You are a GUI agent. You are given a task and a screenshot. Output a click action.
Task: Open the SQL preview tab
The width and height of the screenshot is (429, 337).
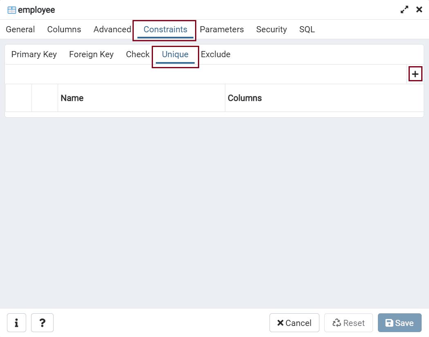pos(306,29)
